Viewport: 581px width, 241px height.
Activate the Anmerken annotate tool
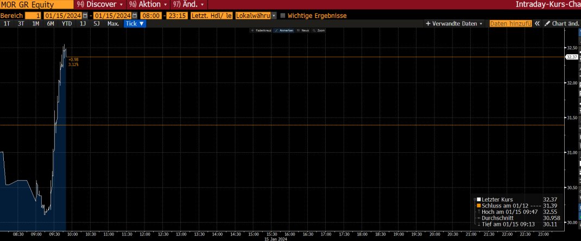pyautogui.click(x=284, y=31)
